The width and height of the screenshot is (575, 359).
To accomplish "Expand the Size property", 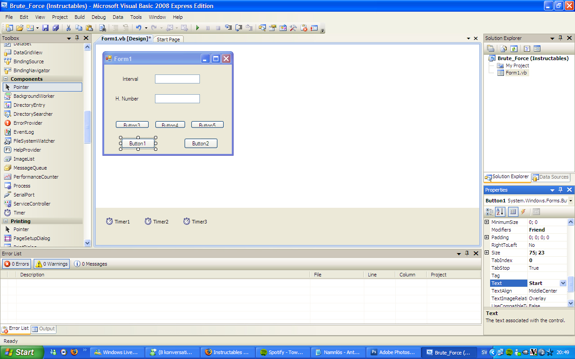I will [x=487, y=253].
